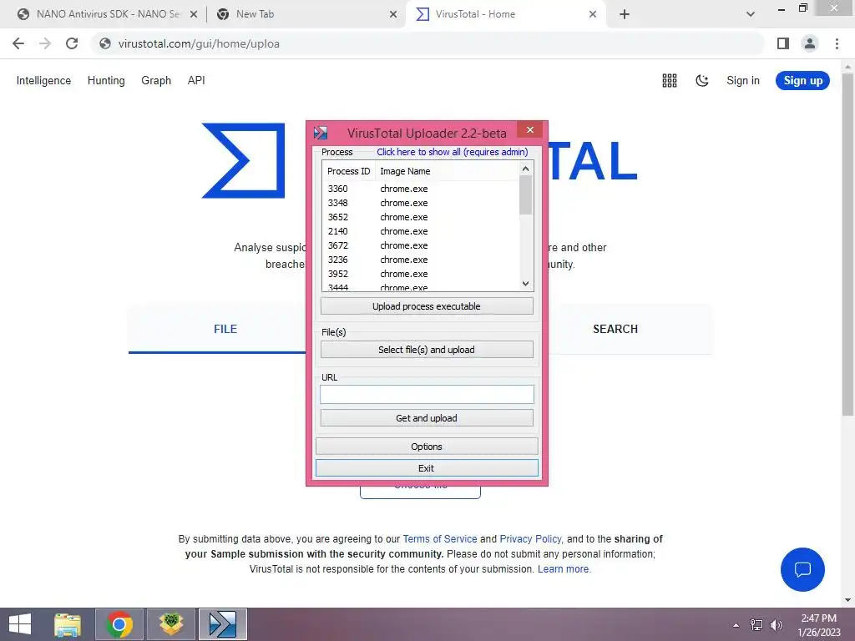855x641 pixels.
Task: Open File Explorer from taskbar
Action: pyautogui.click(x=68, y=624)
